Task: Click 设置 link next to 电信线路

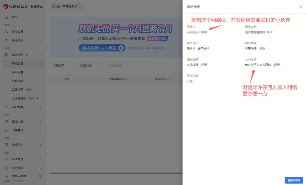Action: point(204,65)
